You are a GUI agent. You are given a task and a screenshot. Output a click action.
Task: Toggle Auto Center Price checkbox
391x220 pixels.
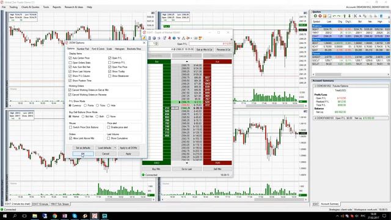pyautogui.click(x=70, y=58)
